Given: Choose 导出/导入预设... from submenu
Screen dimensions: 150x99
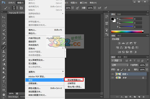Looking at the screenshot, I should pos(74,87).
